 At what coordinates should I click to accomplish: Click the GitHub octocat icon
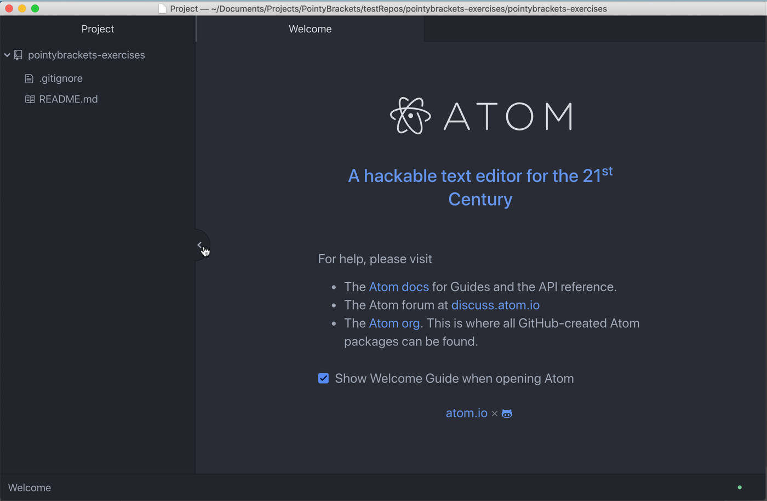tap(507, 413)
